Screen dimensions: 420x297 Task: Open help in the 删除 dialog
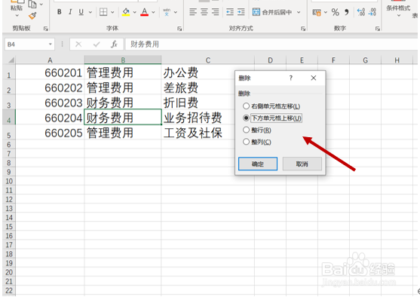[291, 78]
